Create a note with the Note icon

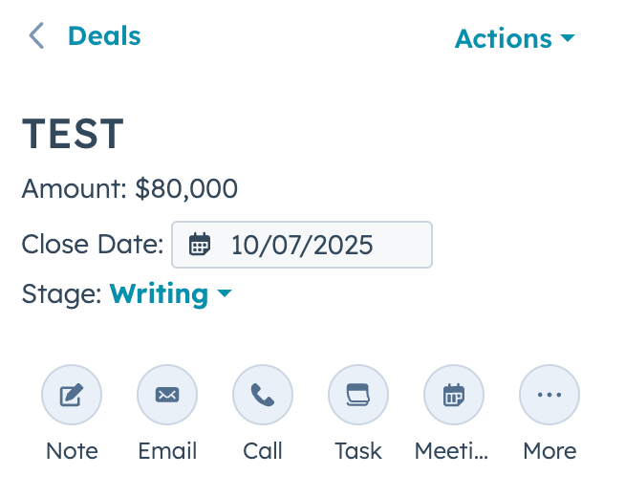click(x=72, y=395)
